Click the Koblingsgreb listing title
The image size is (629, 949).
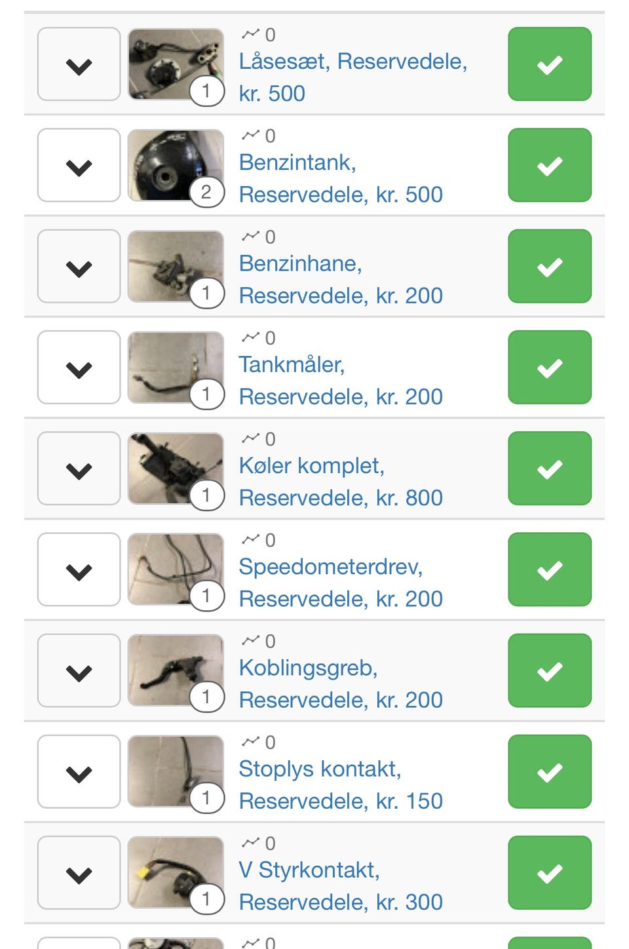[x=340, y=684]
